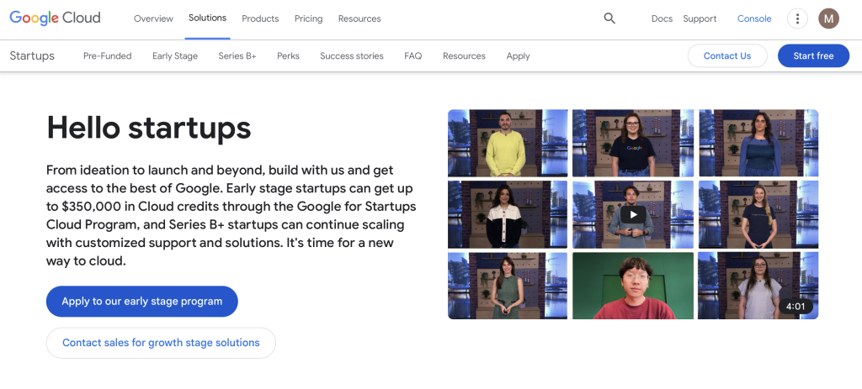Click the Start free button
The height and width of the screenshot is (389, 862).
pyautogui.click(x=813, y=56)
